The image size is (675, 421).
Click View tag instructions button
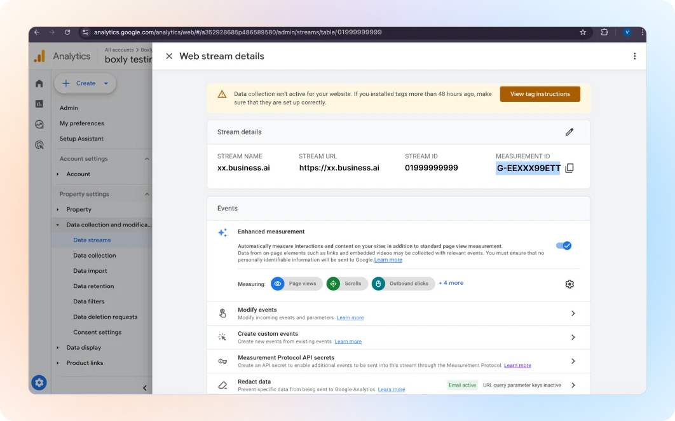tap(540, 94)
